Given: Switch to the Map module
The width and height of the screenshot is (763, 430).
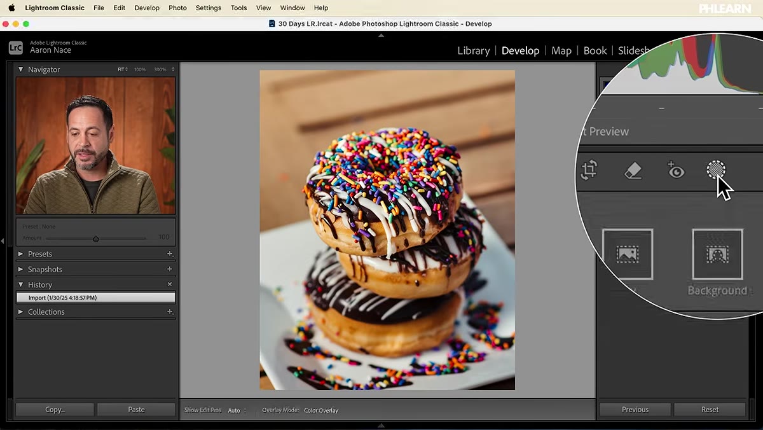Looking at the screenshot, I should pyautogui.click(x=561, y=51).
